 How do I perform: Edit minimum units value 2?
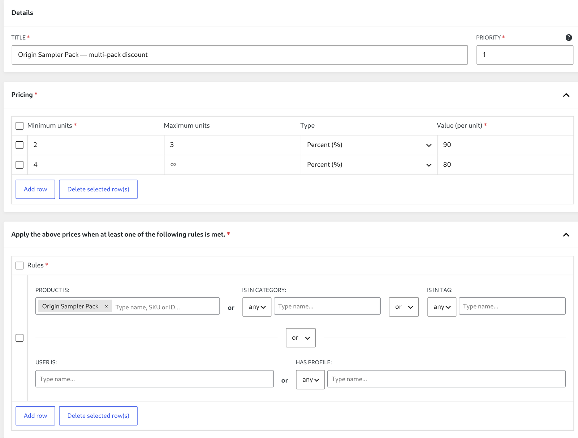click(x=96, y=145)
